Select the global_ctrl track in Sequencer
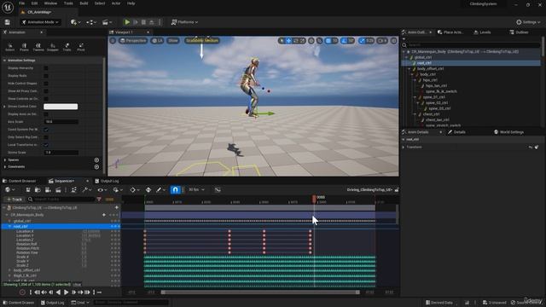Viewport: 546px width, 307px height. coord(22,221)
